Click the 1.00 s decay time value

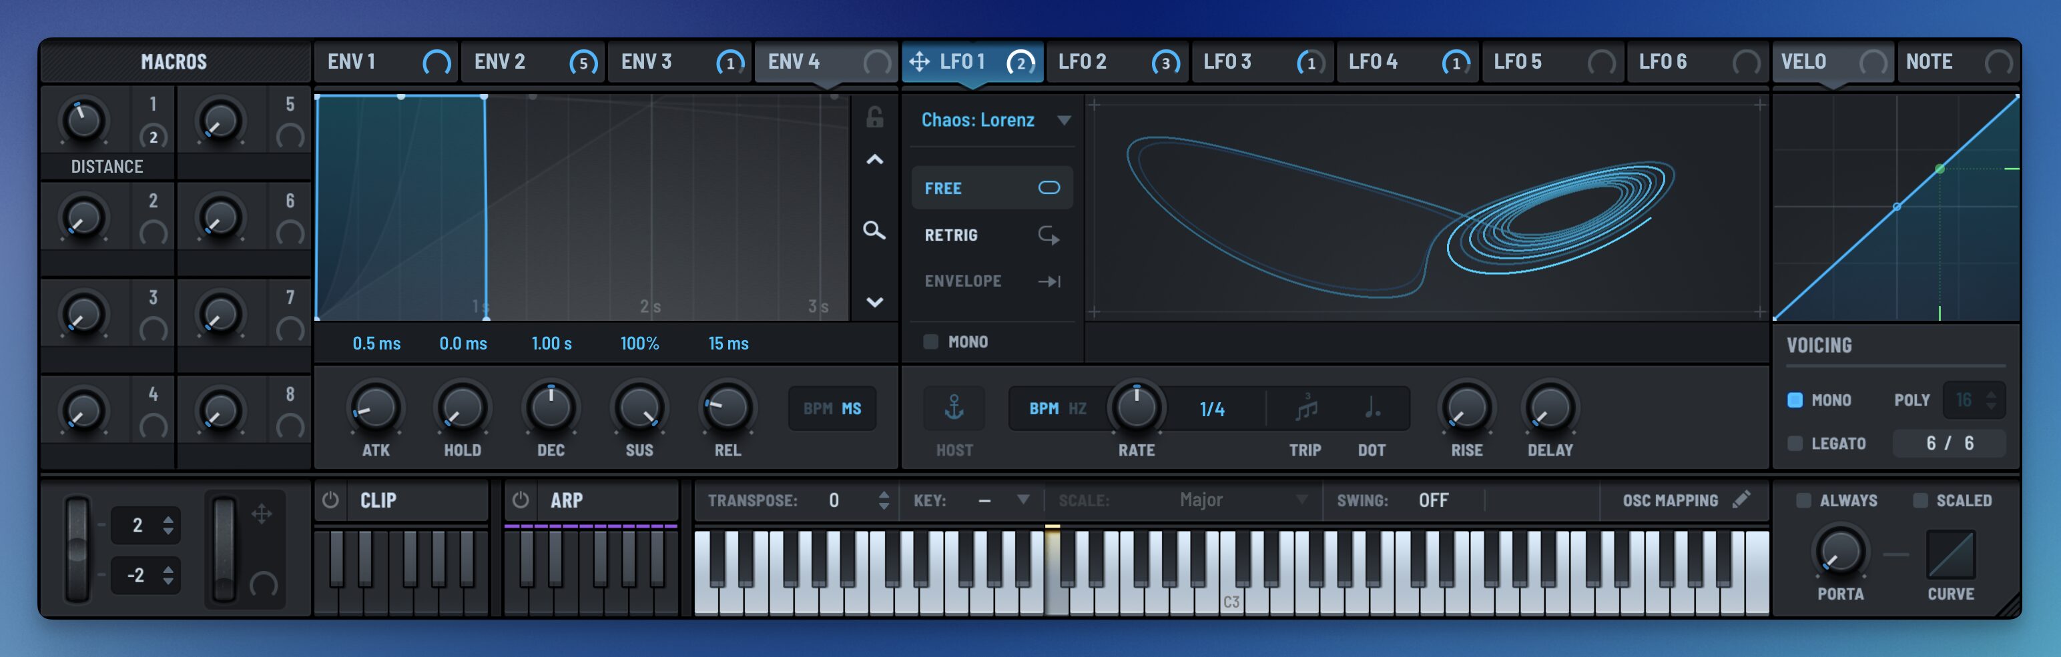pos(551,344)
